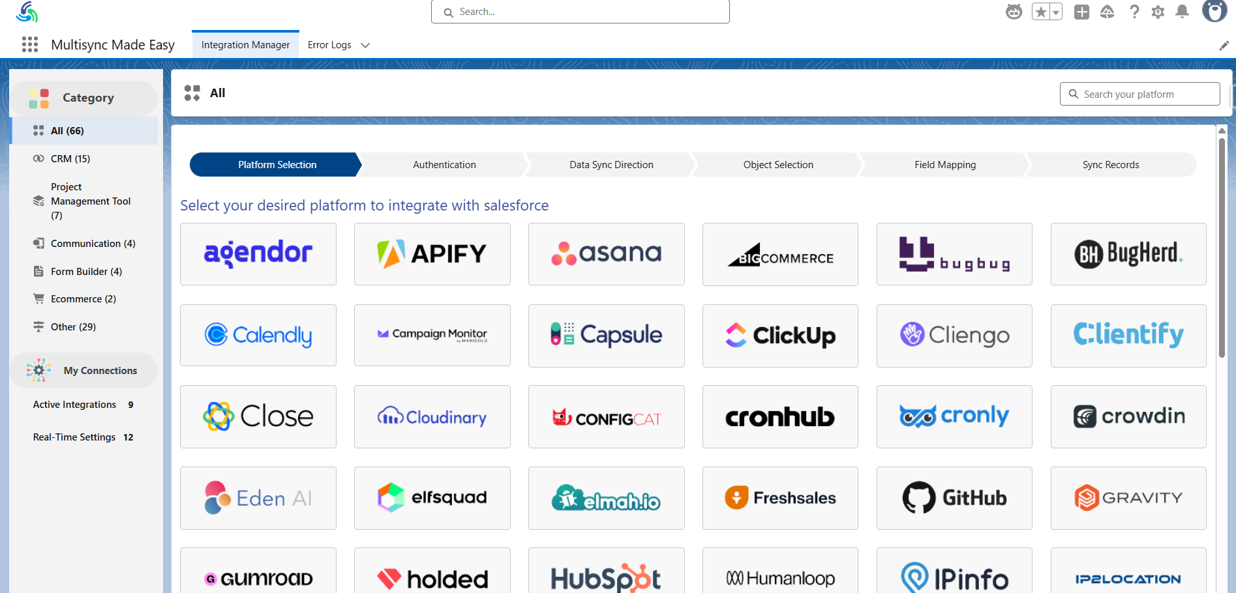
Task: Select the Capsule platform card
Action: coord(607,336)
